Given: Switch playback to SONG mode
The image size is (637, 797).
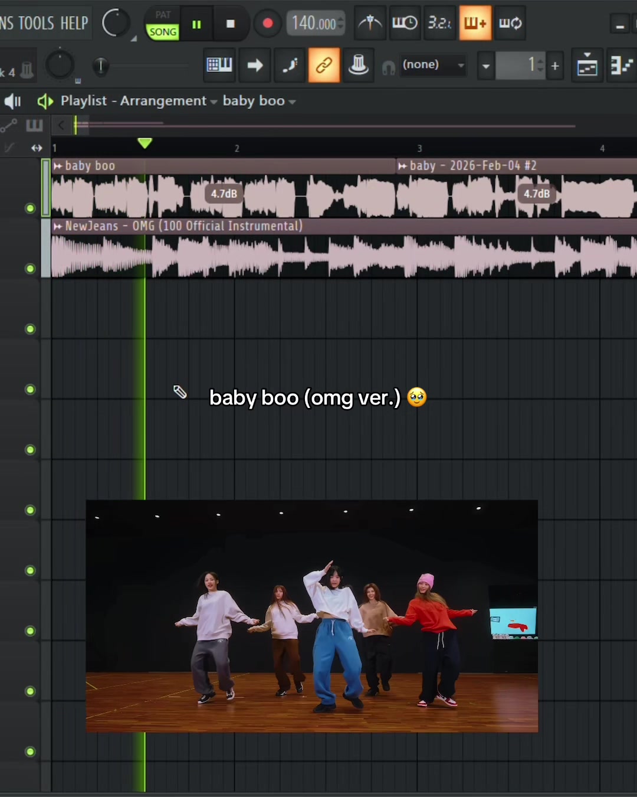Looking at the screenshot, I should [x=163, y=32].
